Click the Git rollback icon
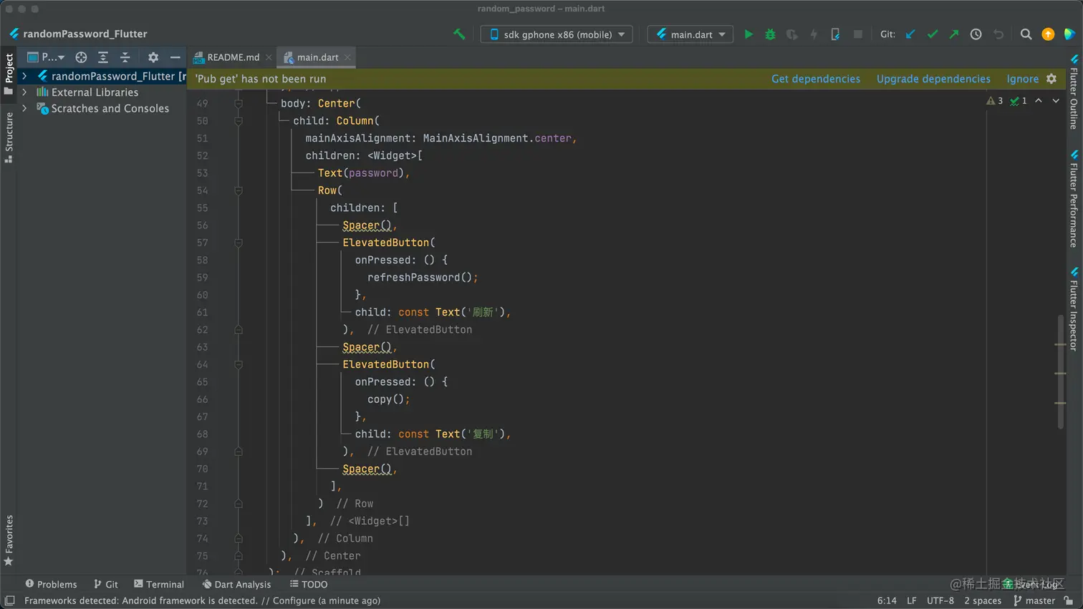This screenshot has height=609, width=1083. (x=998, y=34)
